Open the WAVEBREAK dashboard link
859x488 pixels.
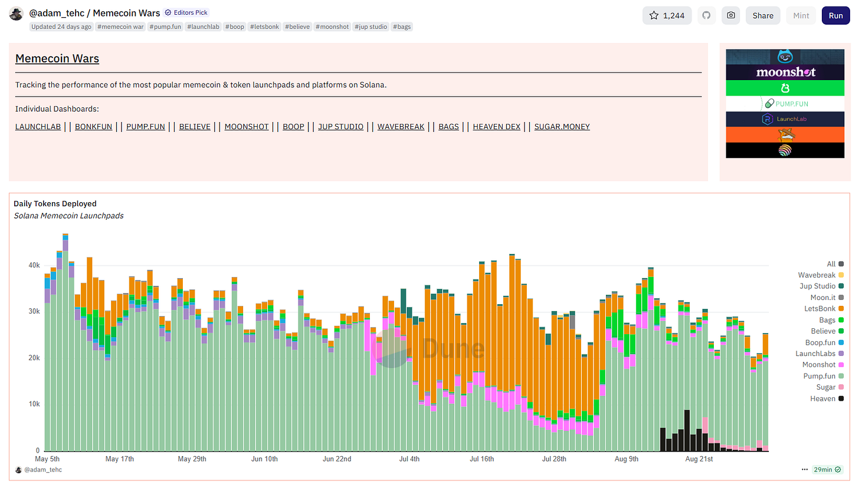pyautogui.click(x=401, y=127)
